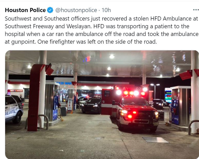199x159 pixels.
Task: Click the red AIR pump sign in photo
Action: click(x=70, y=104)
